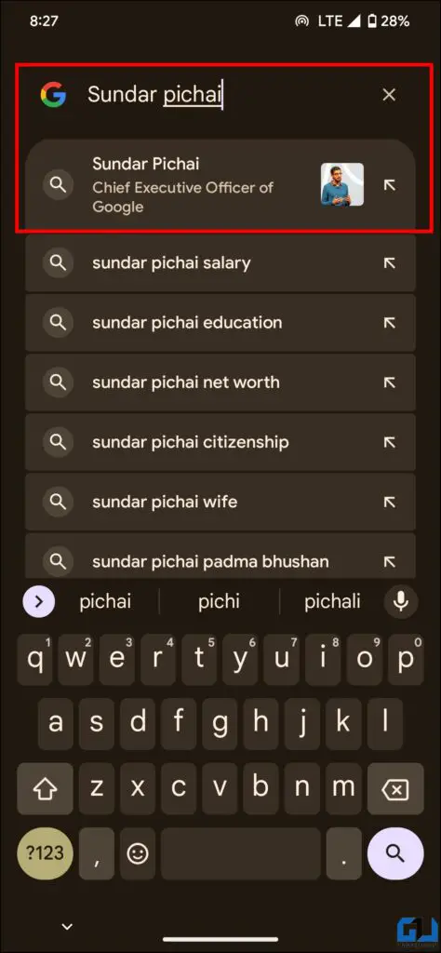Tap the backspace key
441x953 pixels.
click(x=395, y=789)
